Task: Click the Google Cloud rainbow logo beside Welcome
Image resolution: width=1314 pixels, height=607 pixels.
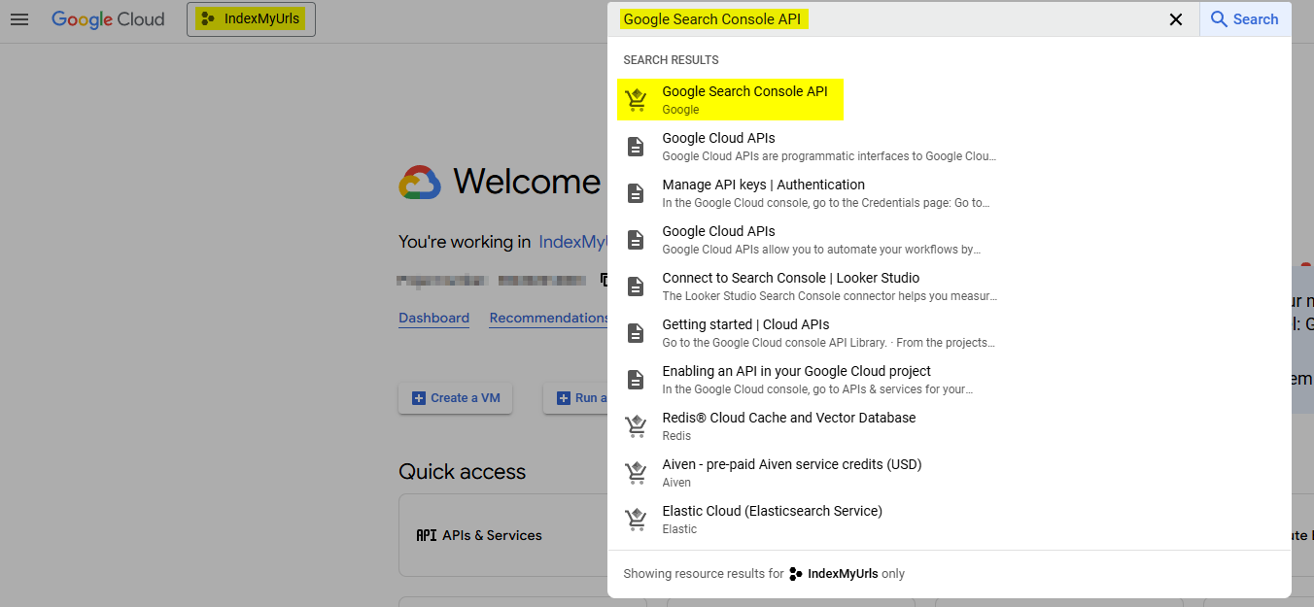Action: coord(420,183)
